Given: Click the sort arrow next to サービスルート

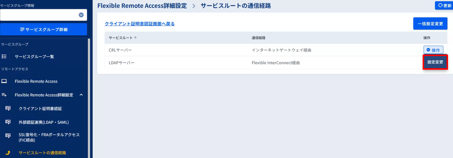Looking at the screenshot, I should click(x=136, y=38).
